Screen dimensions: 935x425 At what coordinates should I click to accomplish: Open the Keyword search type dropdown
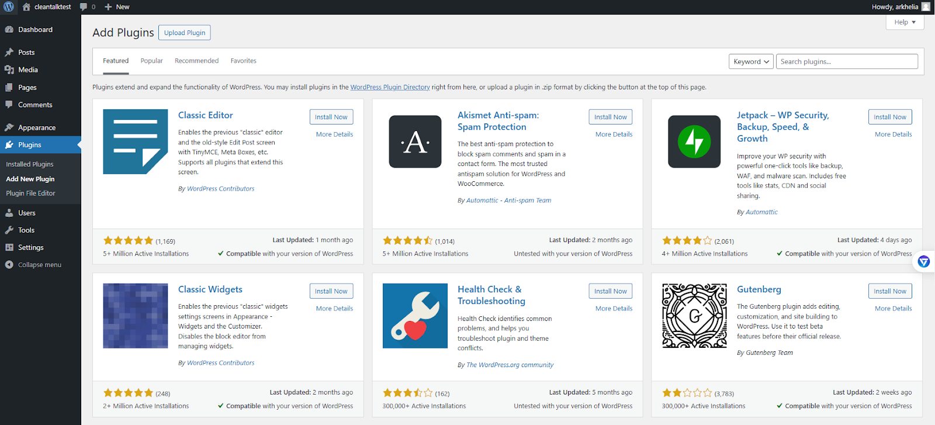(751, 61)
